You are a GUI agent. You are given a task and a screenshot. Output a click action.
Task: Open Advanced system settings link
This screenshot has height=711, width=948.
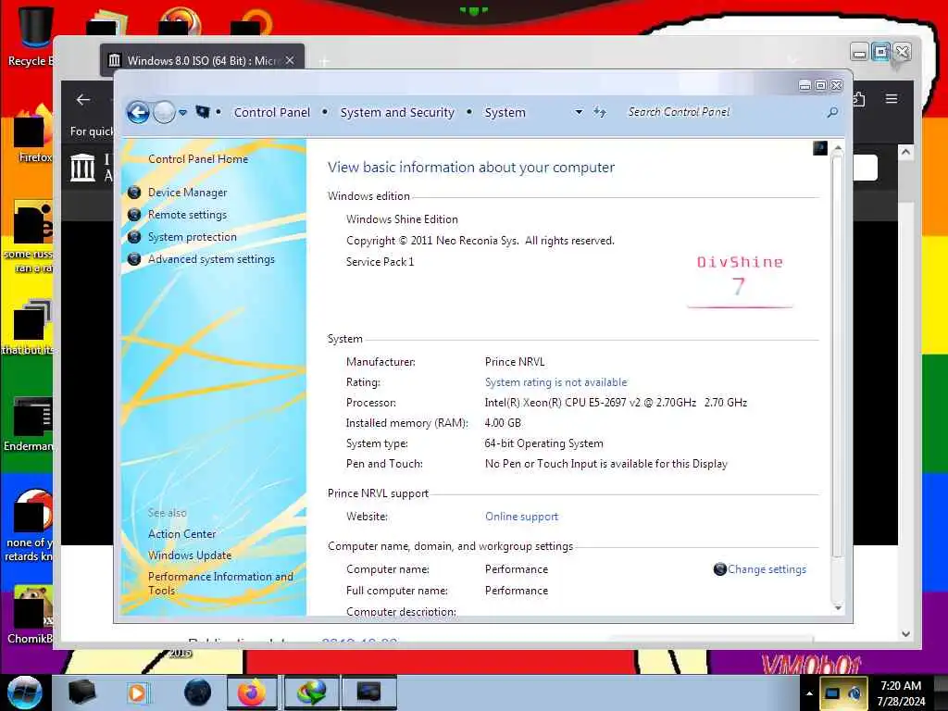211,259
